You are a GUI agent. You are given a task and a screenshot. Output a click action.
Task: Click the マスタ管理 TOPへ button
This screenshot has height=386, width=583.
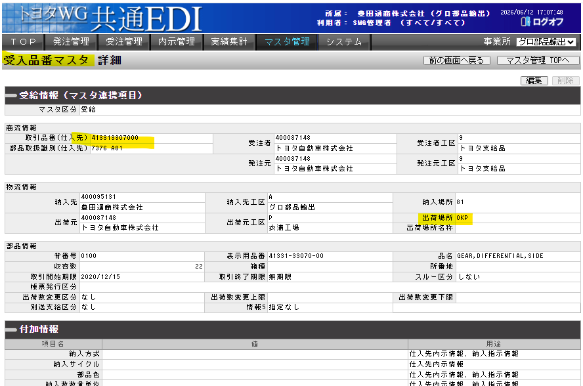click(538, 60)
